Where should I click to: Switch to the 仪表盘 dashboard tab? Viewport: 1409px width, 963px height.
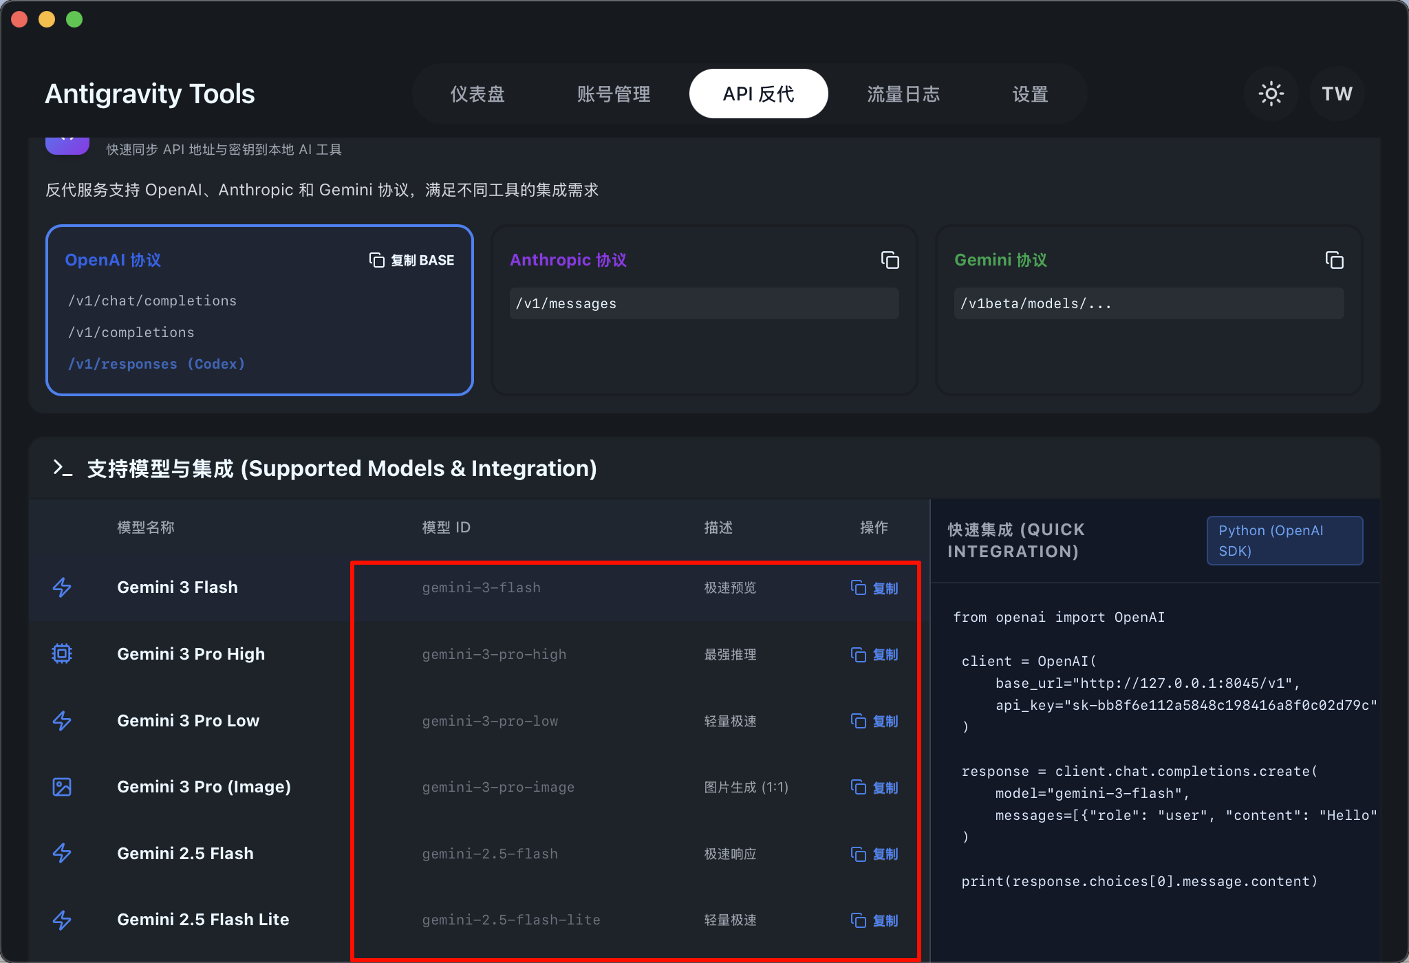point(477,94)
